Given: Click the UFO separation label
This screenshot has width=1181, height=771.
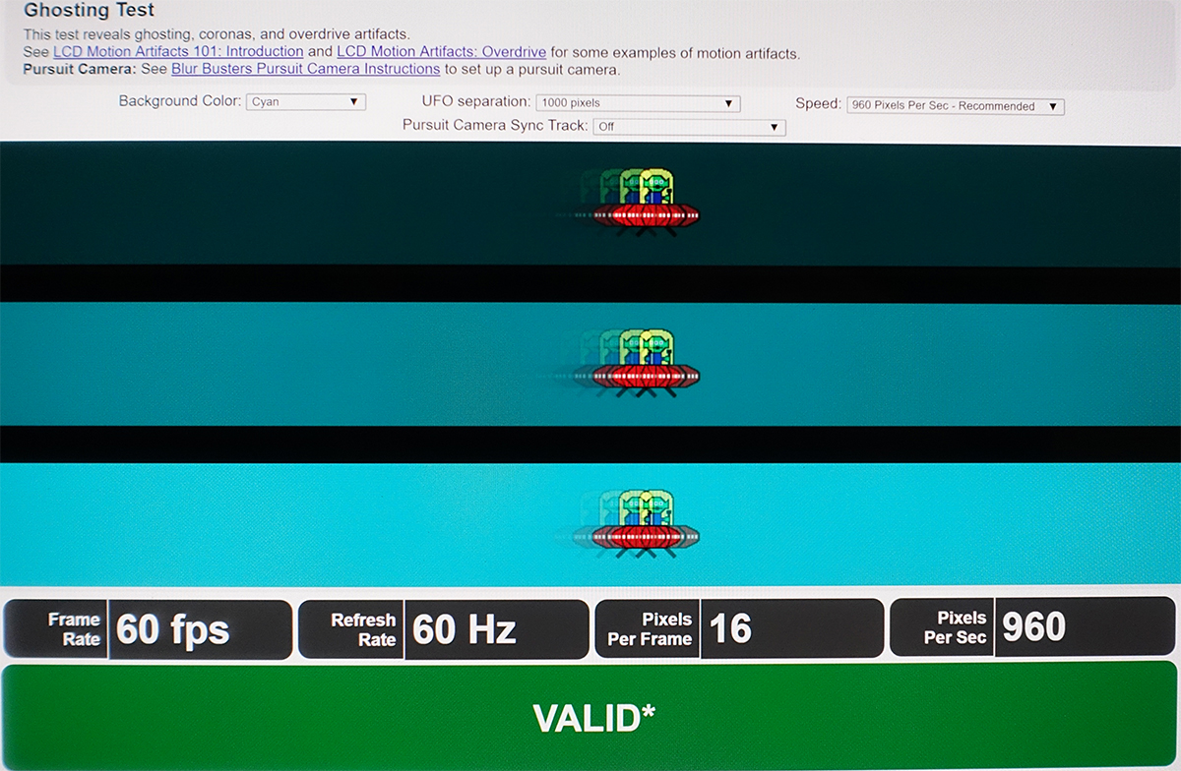Looking at the screenshot, I should tap(476, 102).
